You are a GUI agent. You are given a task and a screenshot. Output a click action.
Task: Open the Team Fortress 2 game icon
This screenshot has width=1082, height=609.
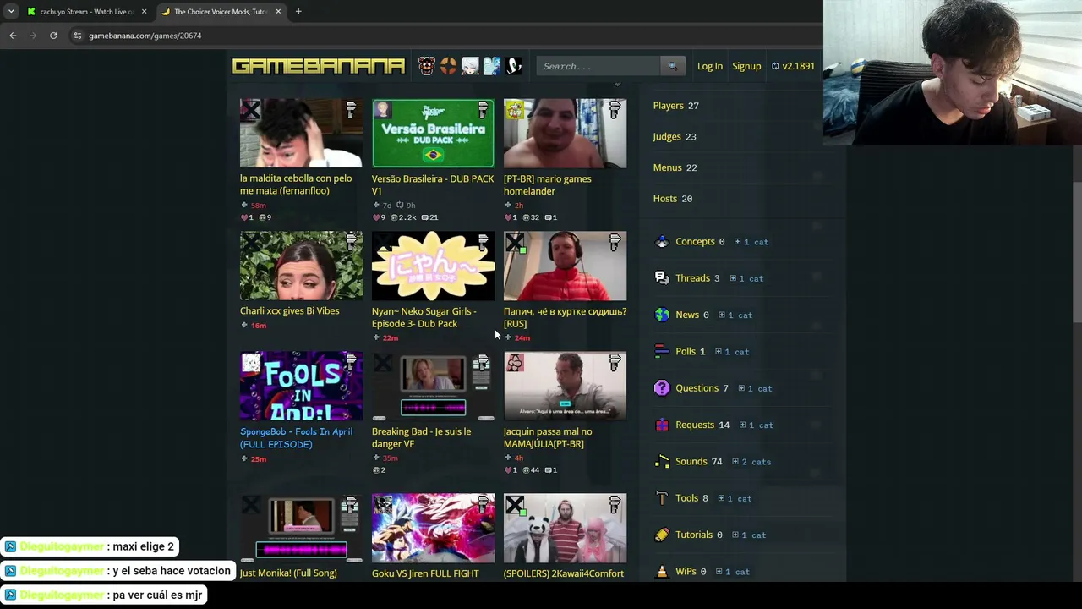(x=449, y=66)
